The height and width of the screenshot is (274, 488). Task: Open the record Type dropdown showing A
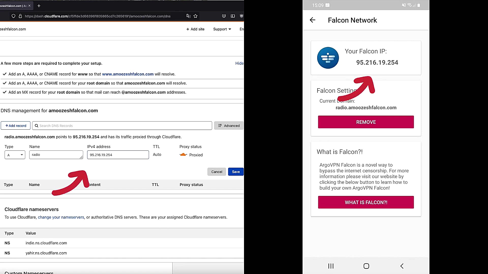coord(15,155)
